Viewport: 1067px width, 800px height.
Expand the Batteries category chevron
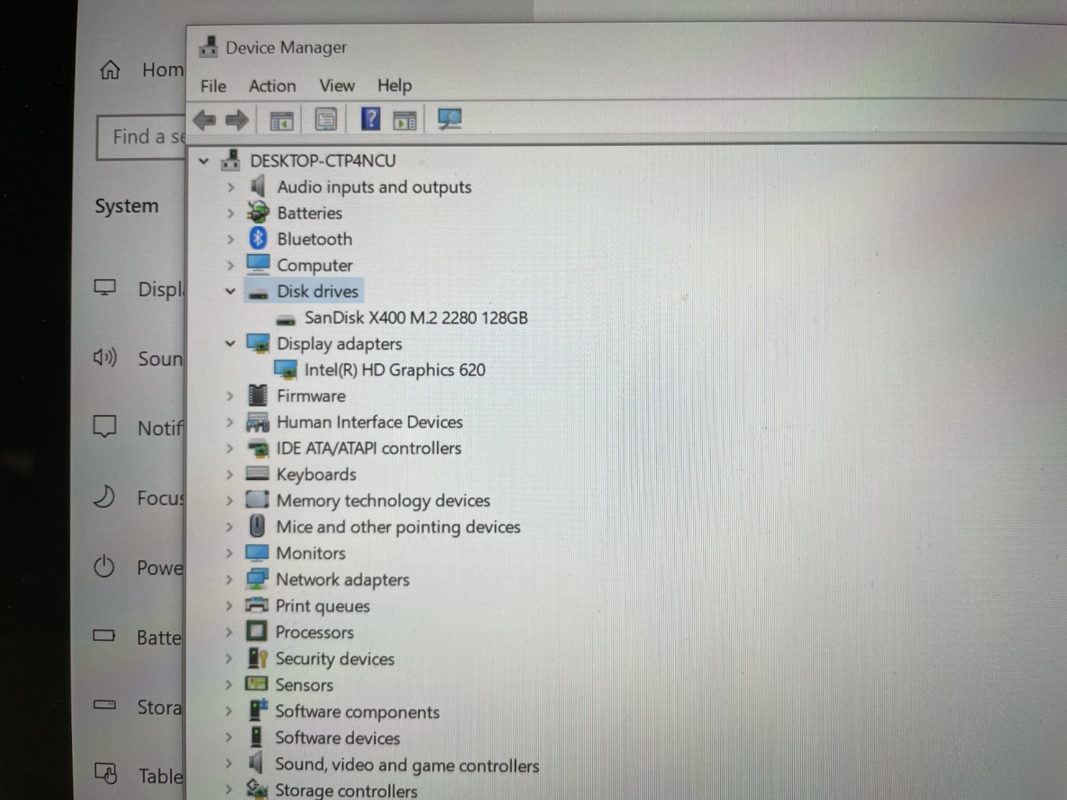231,213
